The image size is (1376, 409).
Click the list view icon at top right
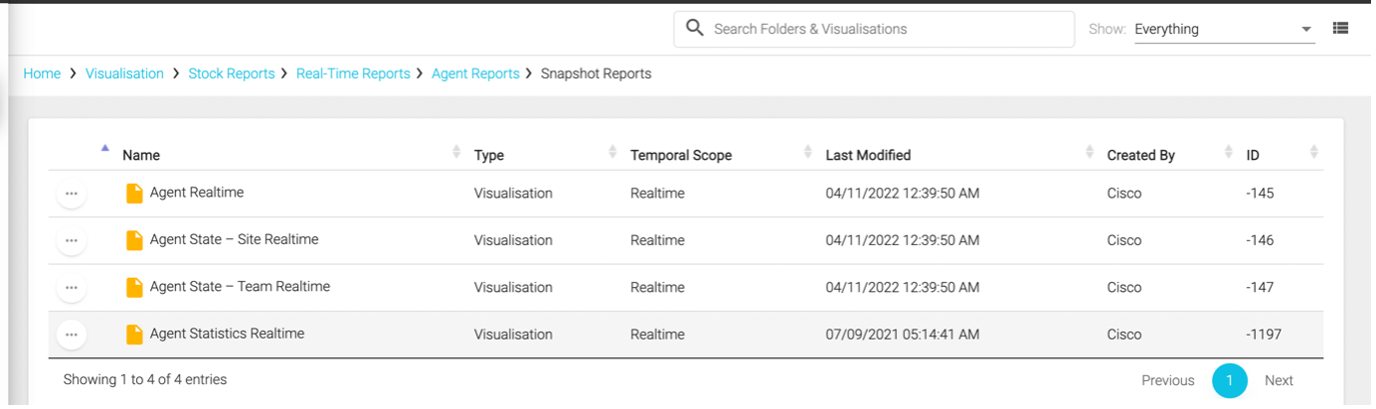coord(1340,29)
